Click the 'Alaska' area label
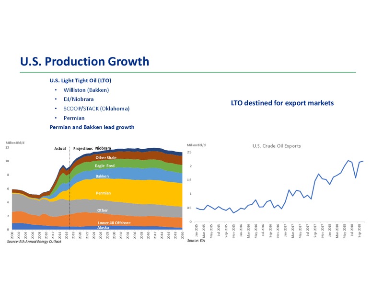 point(103,228)
